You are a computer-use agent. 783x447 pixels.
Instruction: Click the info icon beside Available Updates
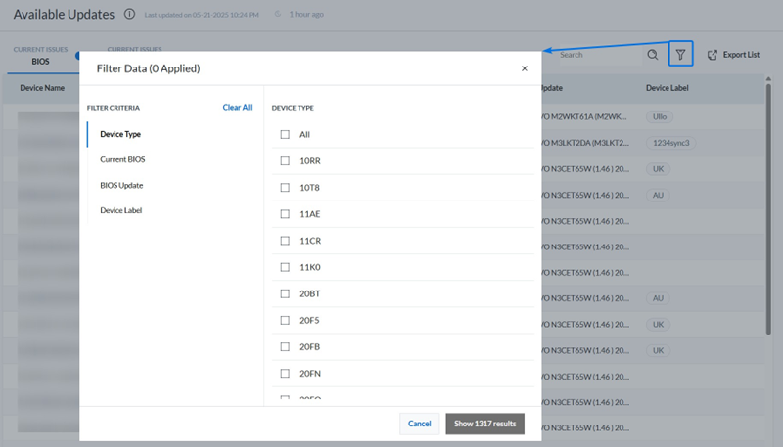[x=130, y=15]
